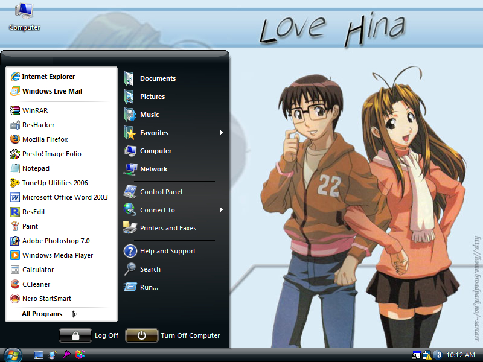
Task: Click Show Desktop quick launch icon
Action: pyautogui.click(x=39, y=355)
